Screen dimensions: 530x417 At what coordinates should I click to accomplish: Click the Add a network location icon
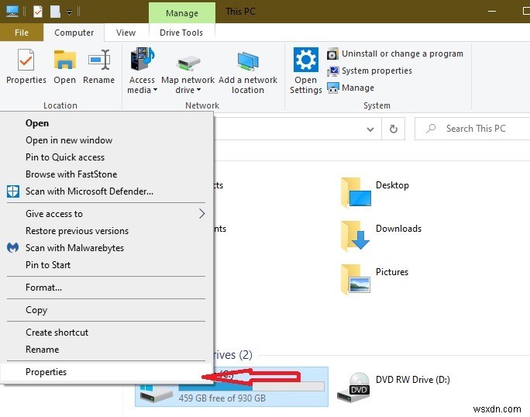click(248, 61)
